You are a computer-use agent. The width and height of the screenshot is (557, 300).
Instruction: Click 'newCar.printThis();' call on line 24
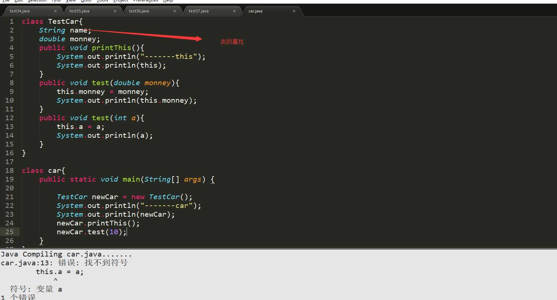(x=98, y=223)
